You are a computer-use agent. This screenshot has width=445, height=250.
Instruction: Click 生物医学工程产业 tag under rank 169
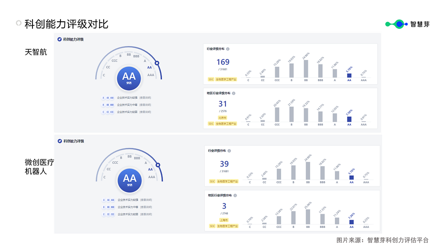tap(226, 79)
